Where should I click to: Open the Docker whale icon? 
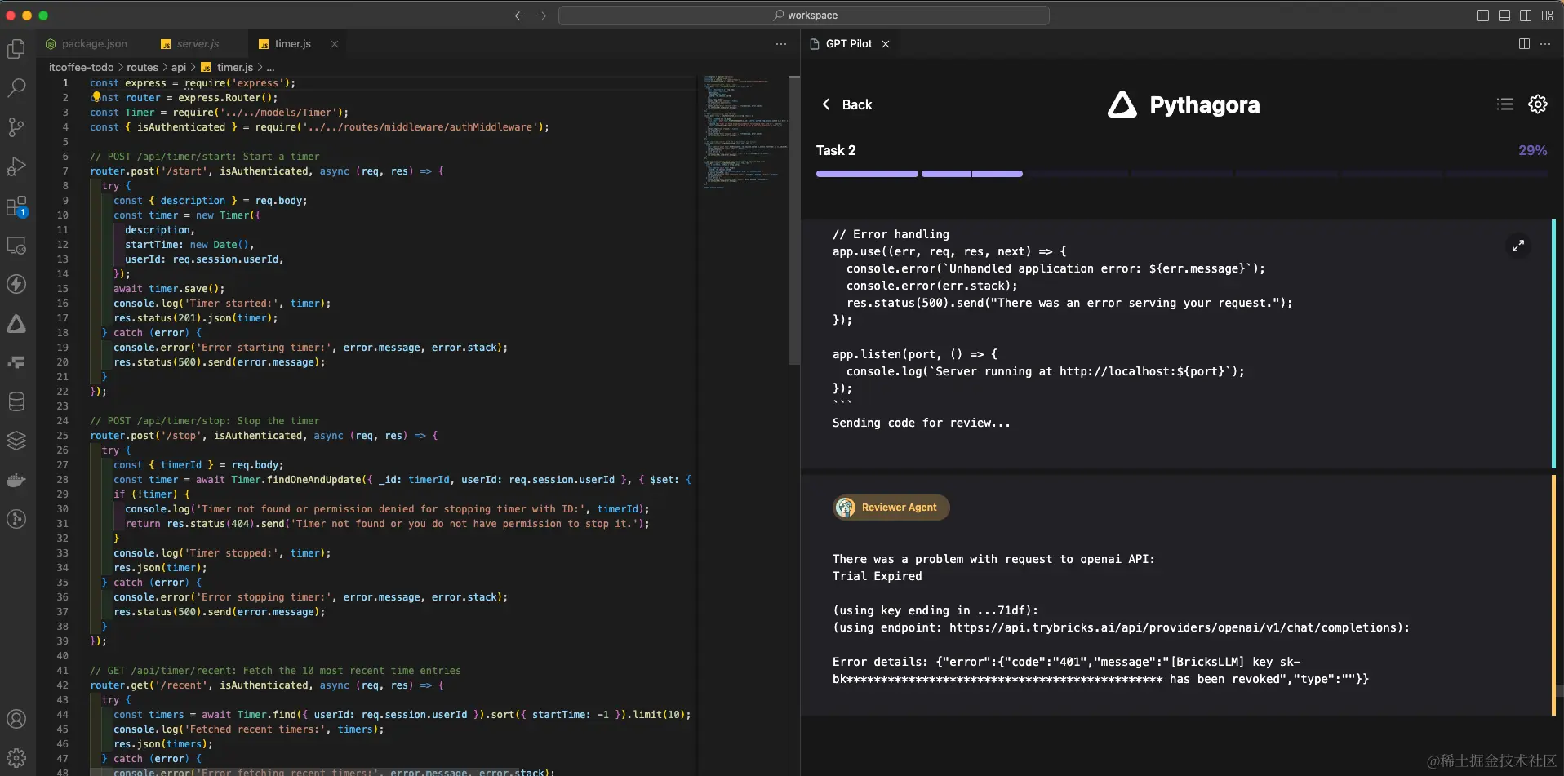pos(16,480)
